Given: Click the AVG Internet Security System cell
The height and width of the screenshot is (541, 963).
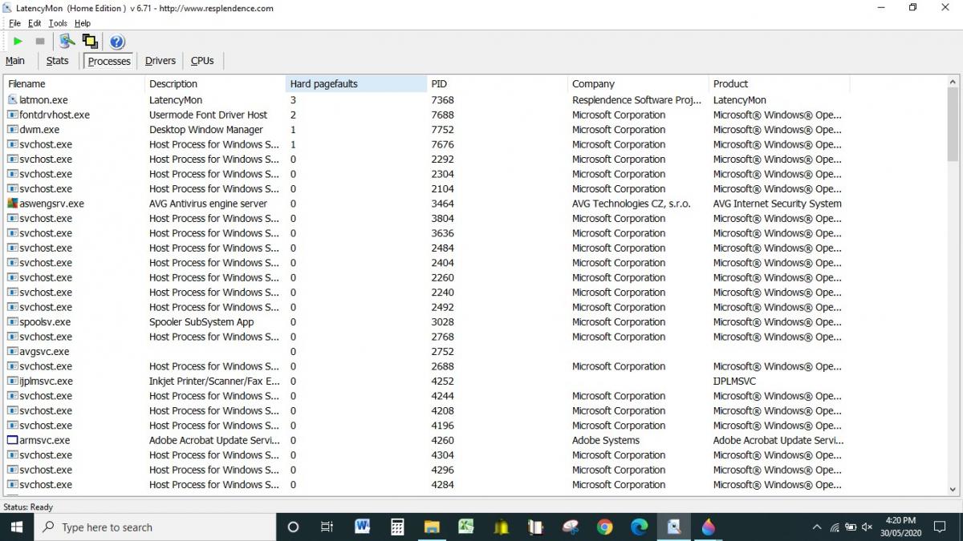Looking at the screenshot, I should tap(778, 204).
